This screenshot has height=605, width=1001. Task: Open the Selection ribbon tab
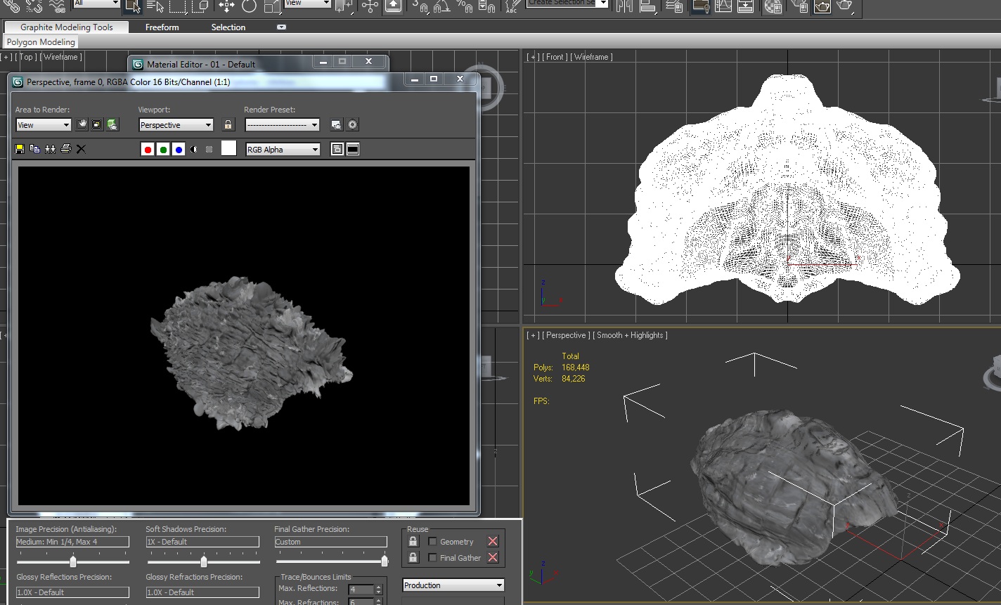pos(228,27)
